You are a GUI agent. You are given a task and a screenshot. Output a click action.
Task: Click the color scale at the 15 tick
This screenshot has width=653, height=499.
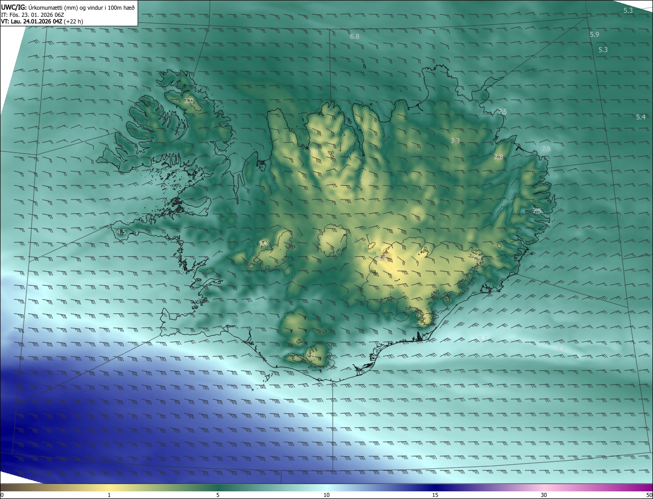(435, 495)
